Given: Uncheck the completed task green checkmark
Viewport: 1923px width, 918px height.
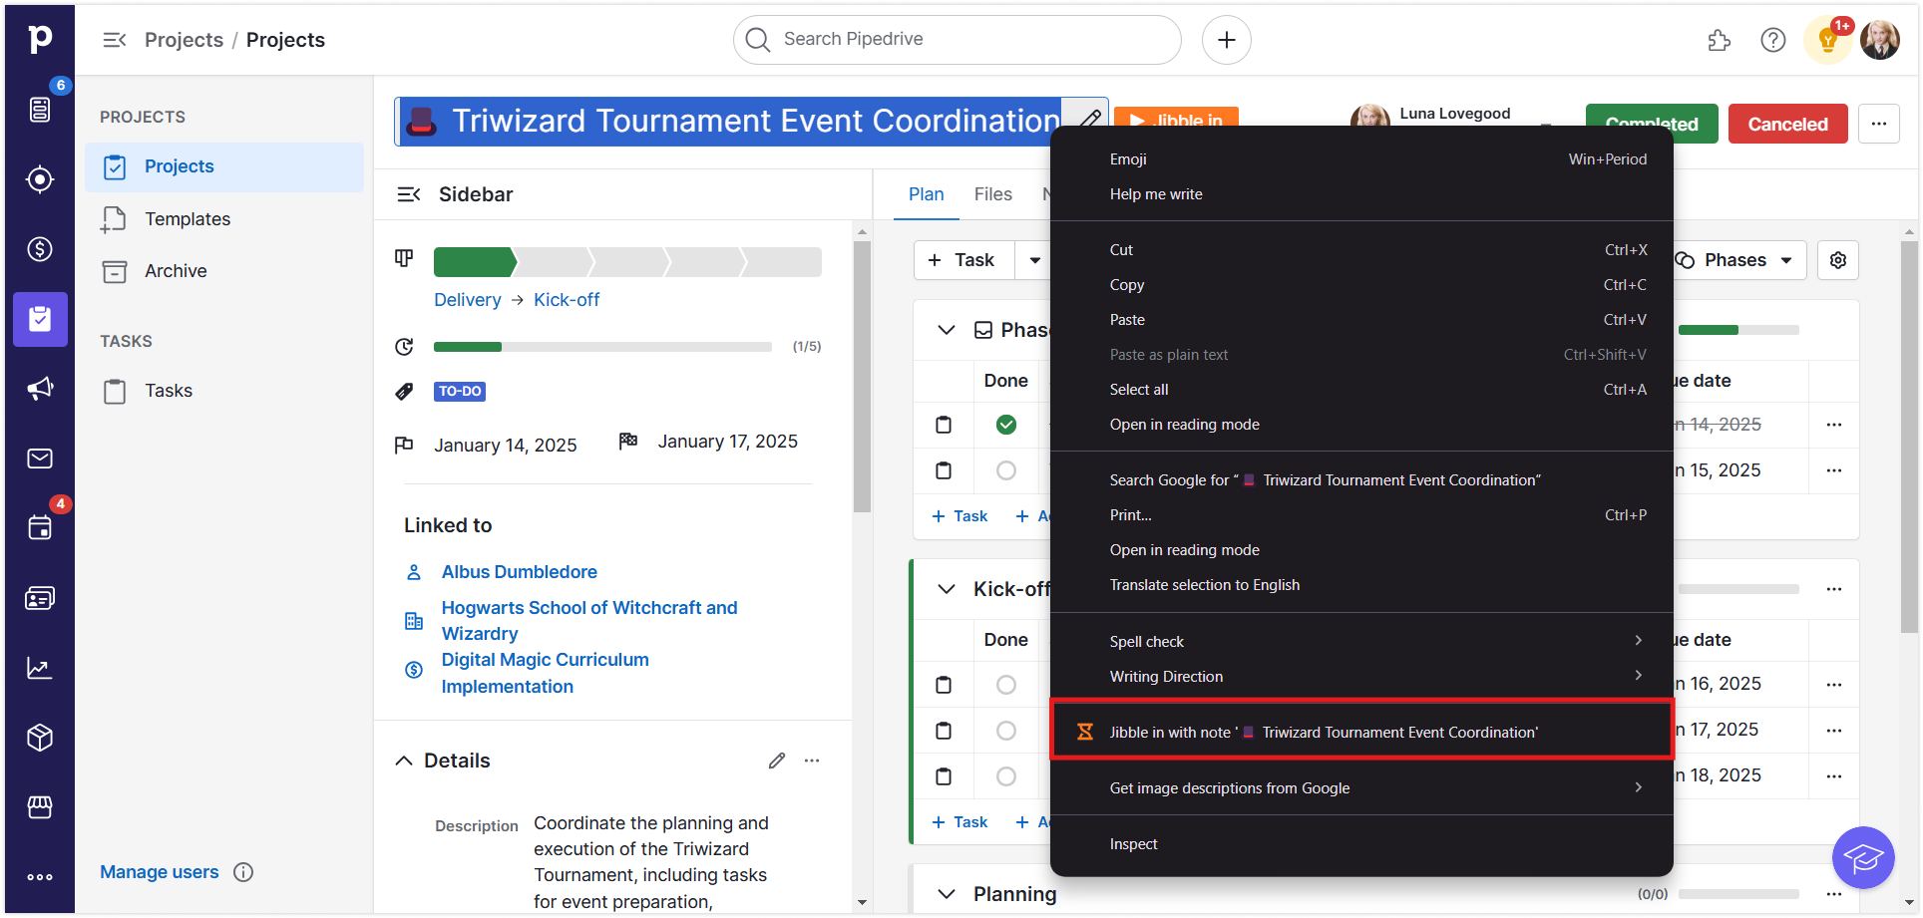Looking at the screenshot, I should coord(1006,425).
